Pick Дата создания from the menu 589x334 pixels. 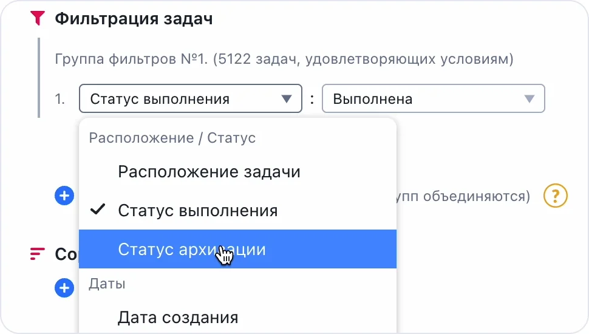click(178, 317)
